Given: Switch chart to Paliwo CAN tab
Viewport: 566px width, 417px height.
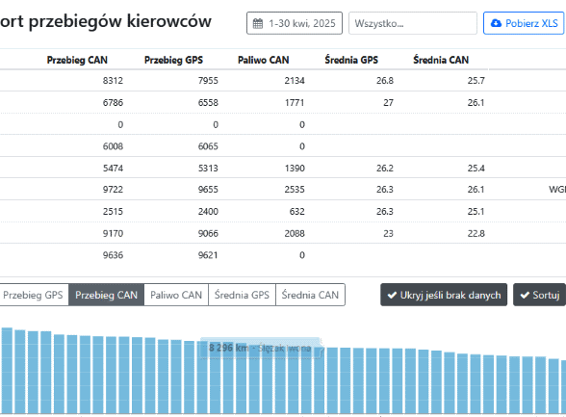Looking at the screenshot, I should pyautogui.click(x=176, y=295).
